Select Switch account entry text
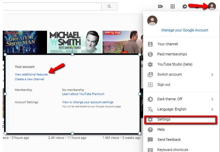Screen dimensions: 220x152 pyautogui.click(x=170, y=74)
